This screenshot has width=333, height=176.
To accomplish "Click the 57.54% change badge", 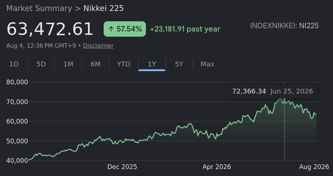I will click(x=125, y=29).
